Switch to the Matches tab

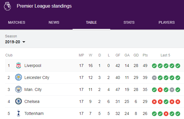tap(16, 23)
